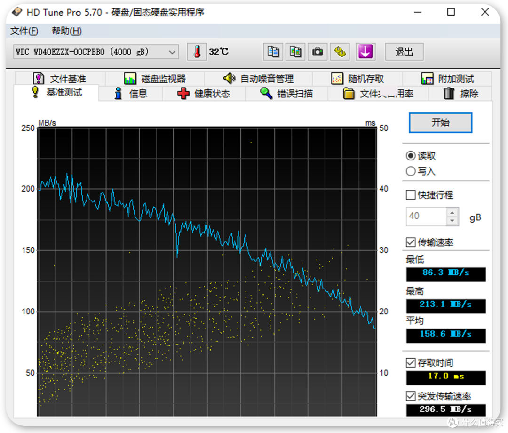
Task: Select the 读取 read radio button
Action: [411, 156]
